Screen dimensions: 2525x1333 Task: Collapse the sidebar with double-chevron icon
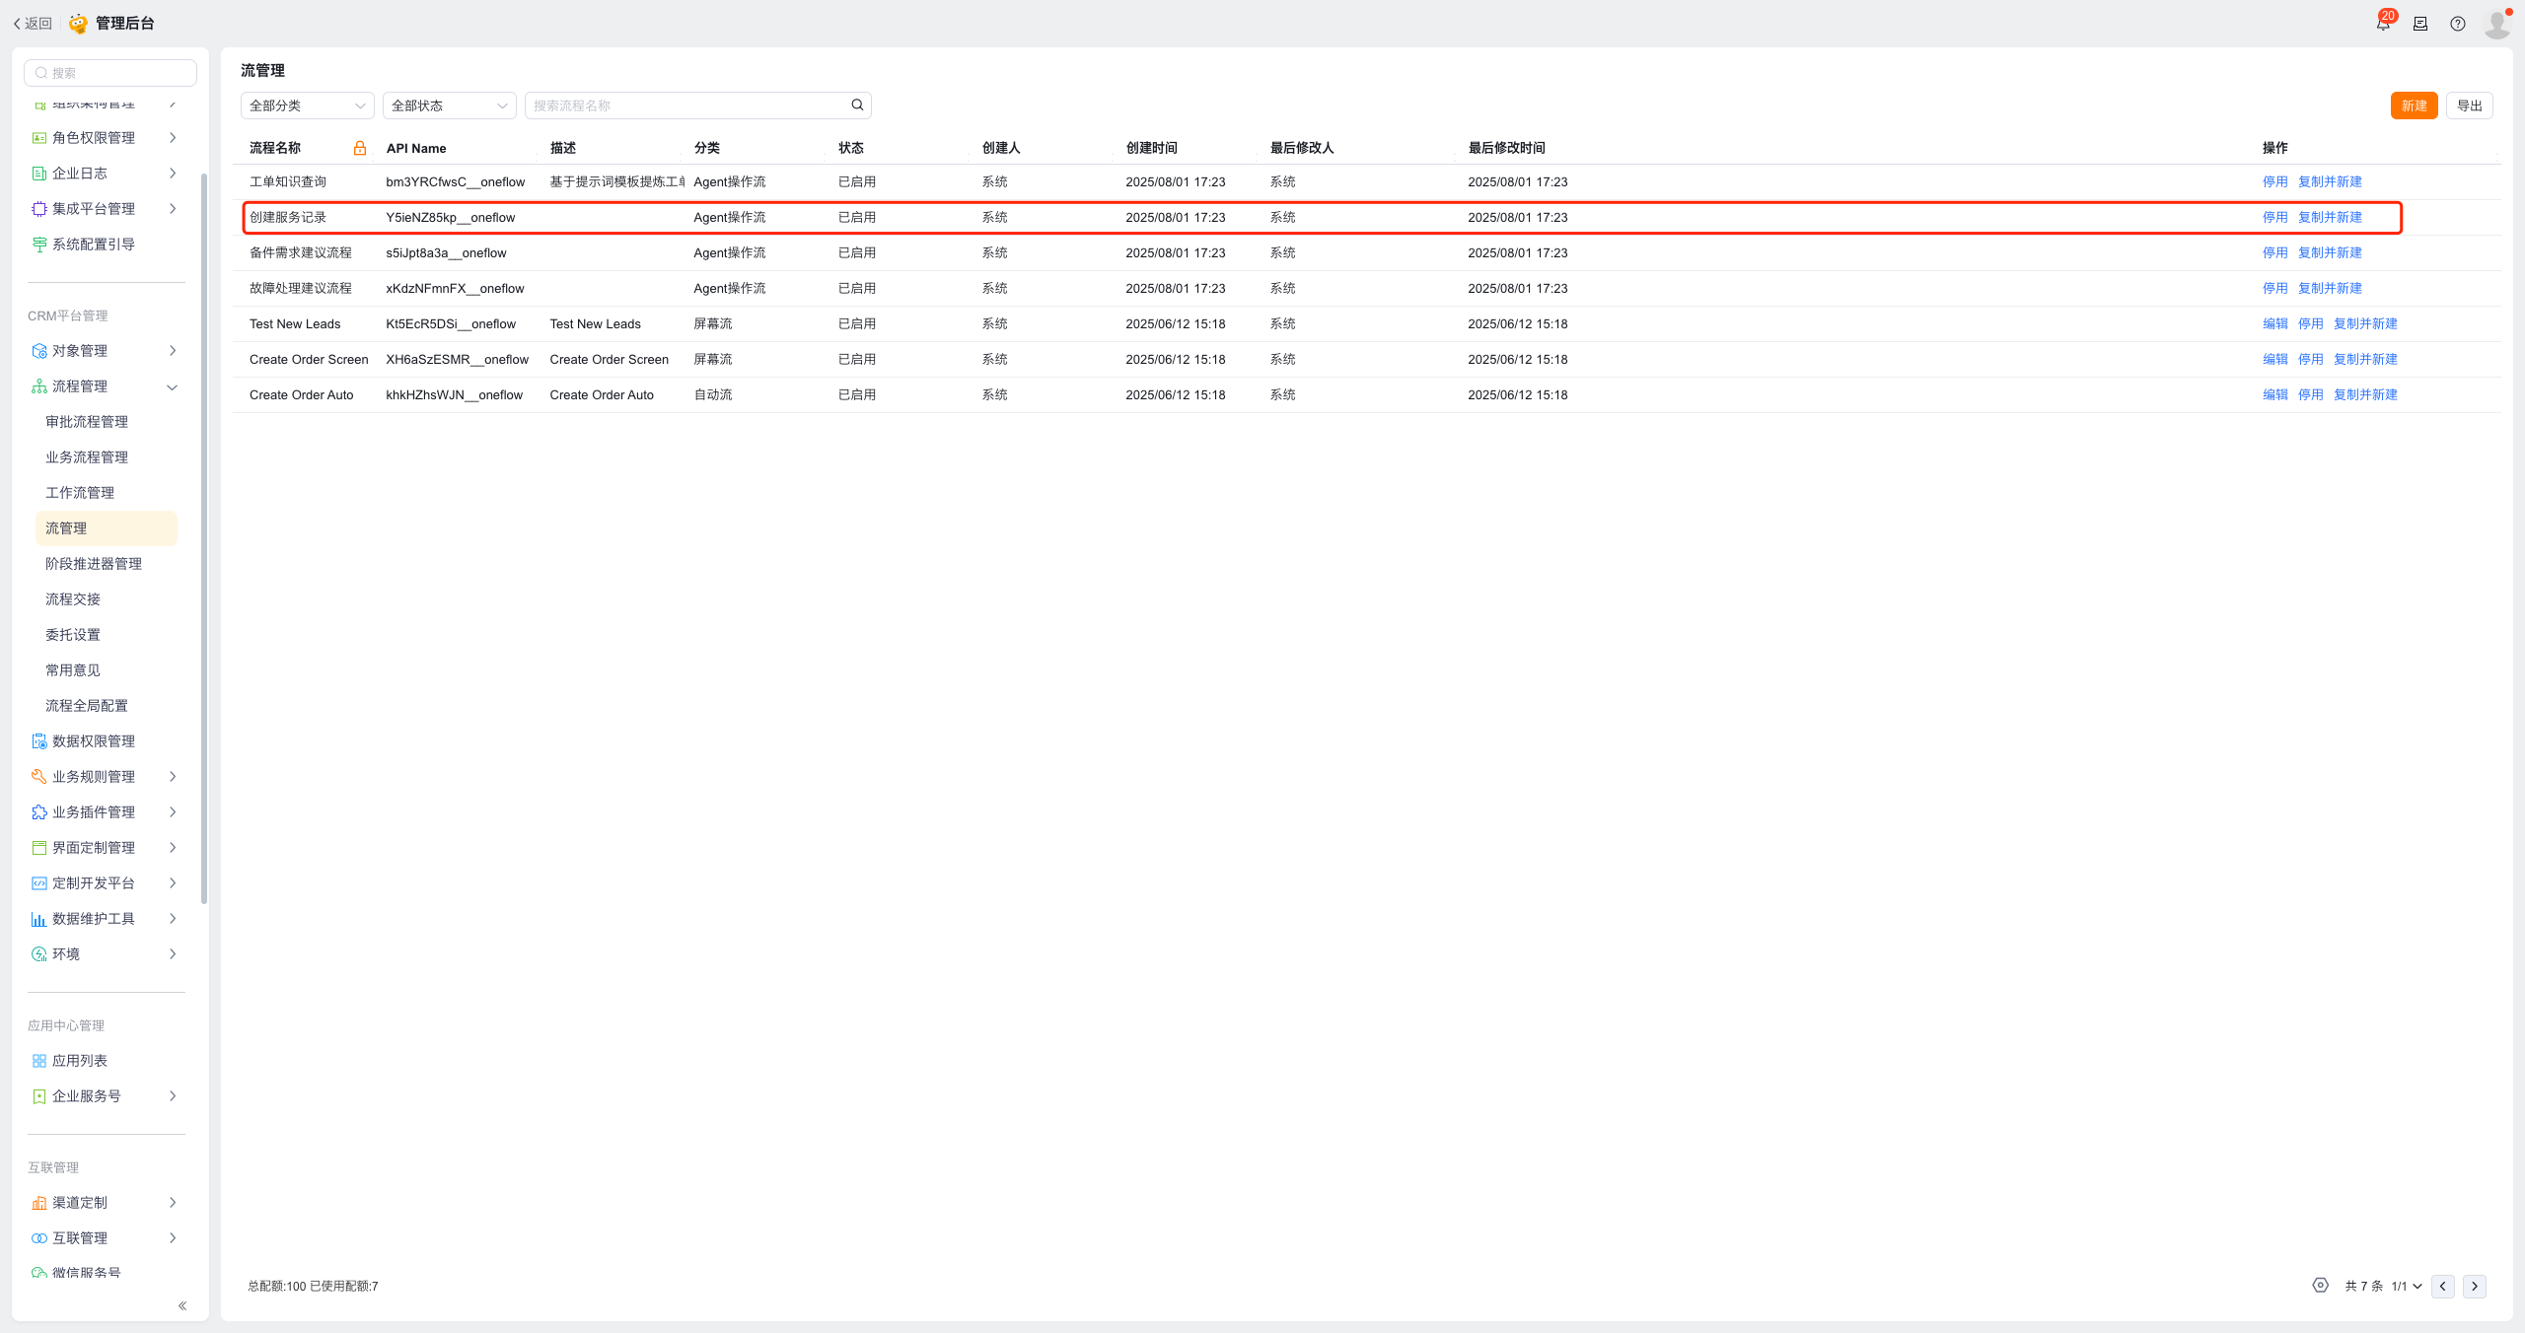tap(182, 1305)
